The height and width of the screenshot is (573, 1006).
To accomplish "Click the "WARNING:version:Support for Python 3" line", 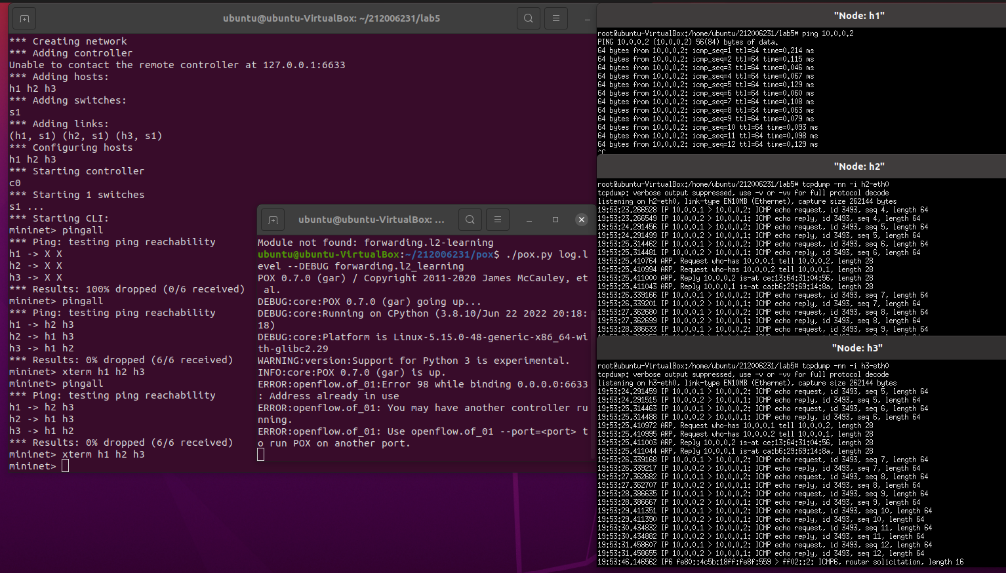I will 414,361.
